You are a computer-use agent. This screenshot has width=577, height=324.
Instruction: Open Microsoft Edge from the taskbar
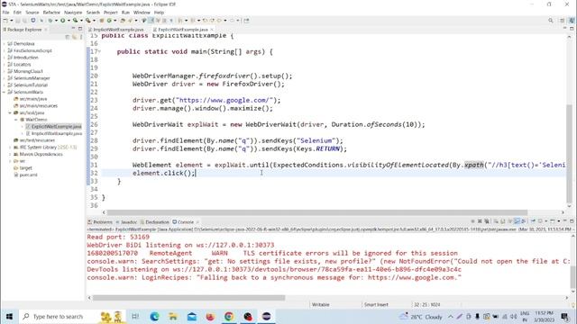[154, 316]
